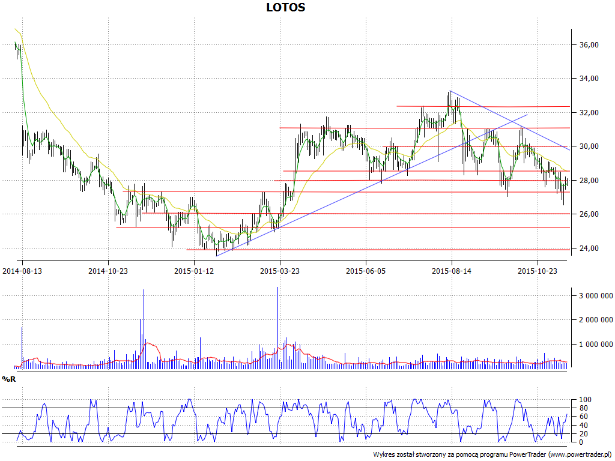Click the 30,00 price axis label
The height and width of the screenshot is (461, 615).
click(589, 146)
